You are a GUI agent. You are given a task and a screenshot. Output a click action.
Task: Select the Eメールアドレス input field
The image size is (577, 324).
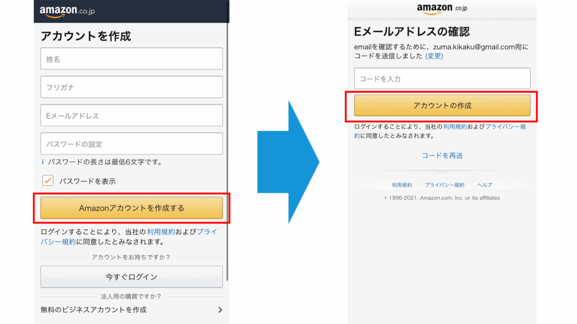(131, 115)
